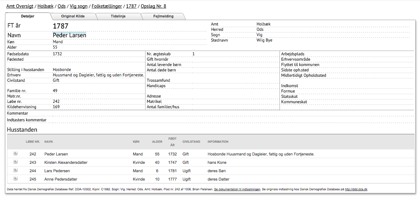This screenshot has height=198, width=420.
Task: Select the Fejlmelding tab
Action: tap(163, 16)
